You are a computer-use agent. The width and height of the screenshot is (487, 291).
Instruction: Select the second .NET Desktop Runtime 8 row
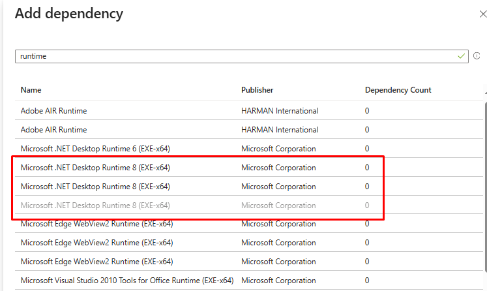(x=95, y=187)
